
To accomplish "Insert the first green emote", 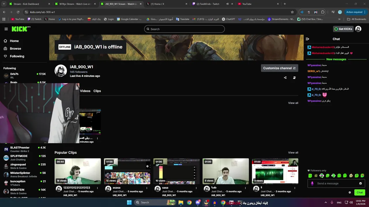I will (x=310, y=176).
